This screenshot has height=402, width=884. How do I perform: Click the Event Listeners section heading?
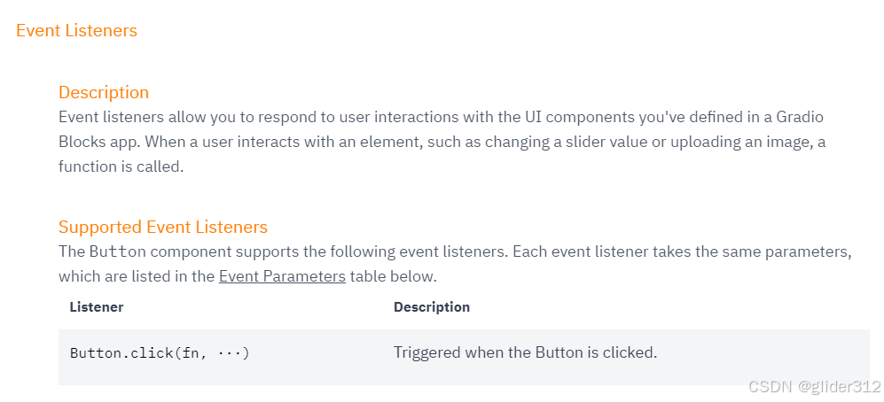coord(76,30)
